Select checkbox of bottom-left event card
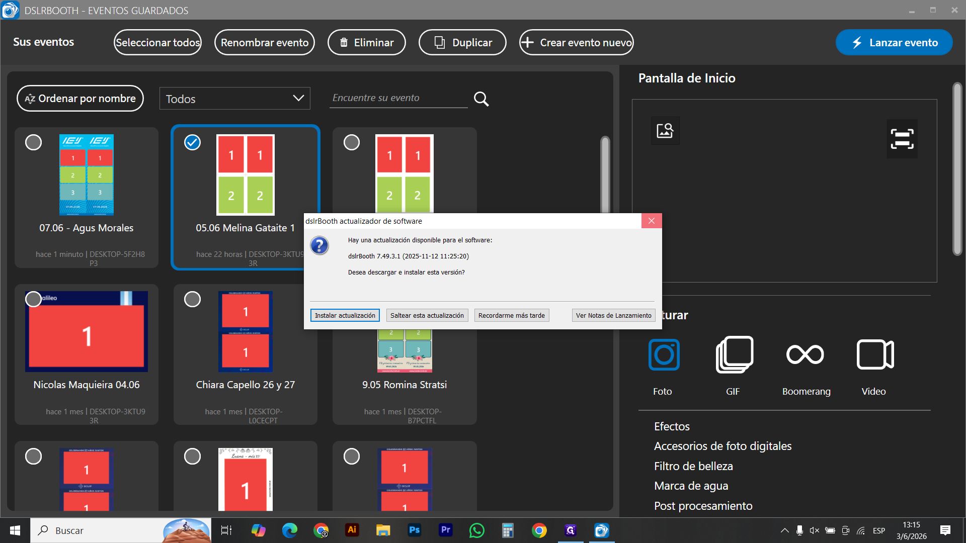966x543 pixels. click(x=34, y=456)
